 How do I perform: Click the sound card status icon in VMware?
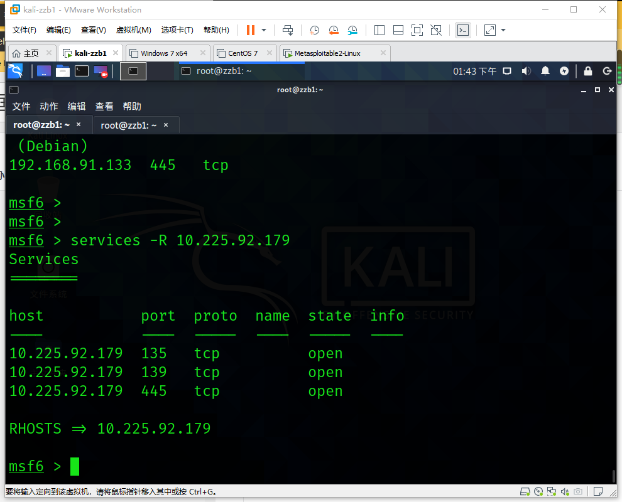(565, 492)
